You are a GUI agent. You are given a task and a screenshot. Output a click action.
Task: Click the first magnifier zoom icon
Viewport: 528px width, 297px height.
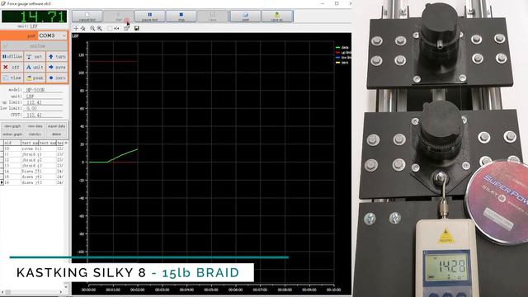point(92,29)
